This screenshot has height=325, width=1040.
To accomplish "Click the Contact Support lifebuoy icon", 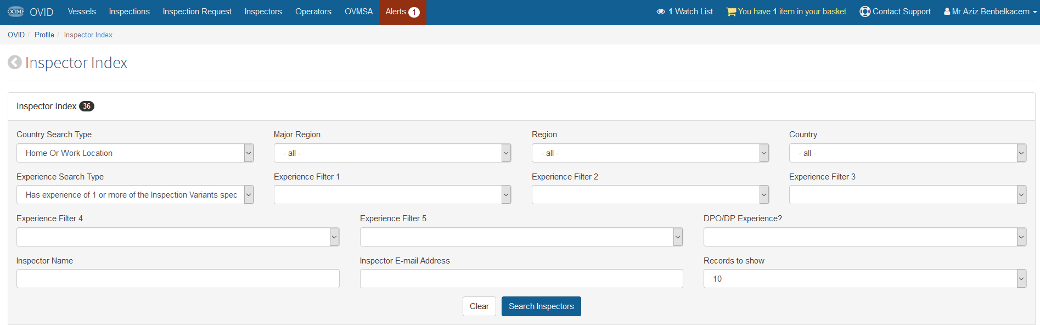I will [865, 12].
